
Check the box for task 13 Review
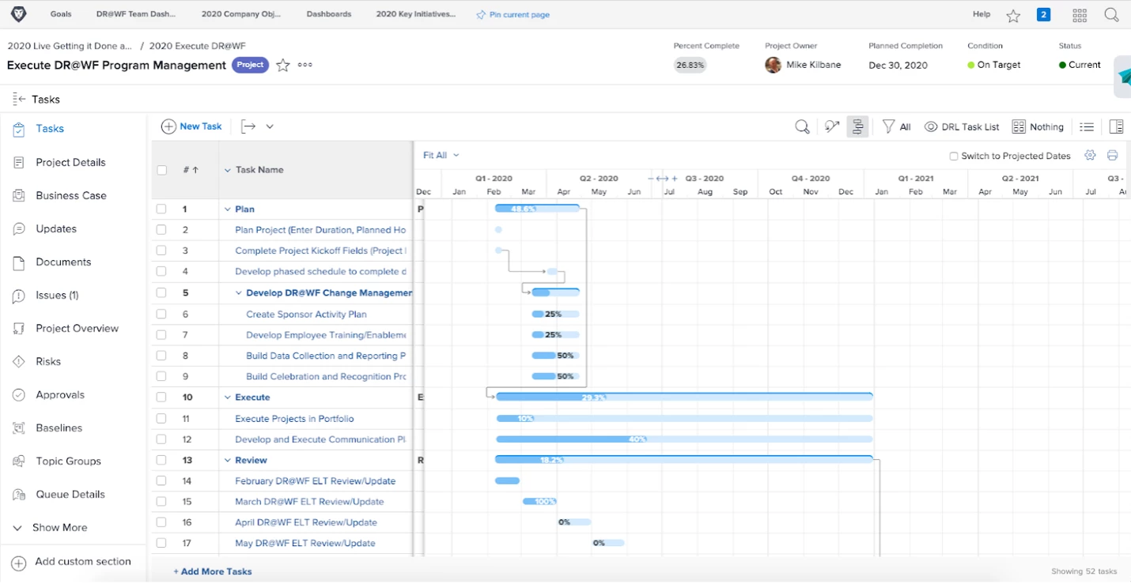point(161,460)
